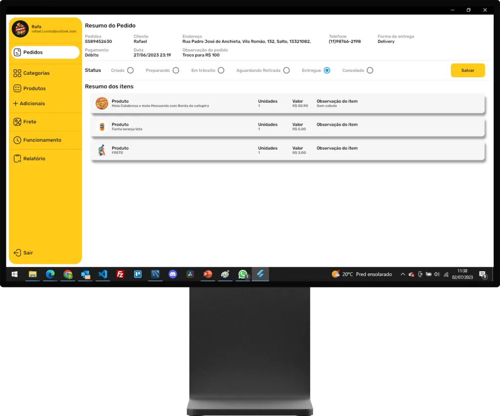Click the pizza logo profile avatar
The width and height of the screenshot is (500, 416).
click(x=20, y=29)
